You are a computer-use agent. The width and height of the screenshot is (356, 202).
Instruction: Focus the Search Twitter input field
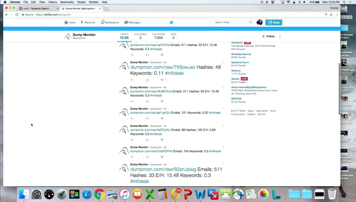coord(231,22)
